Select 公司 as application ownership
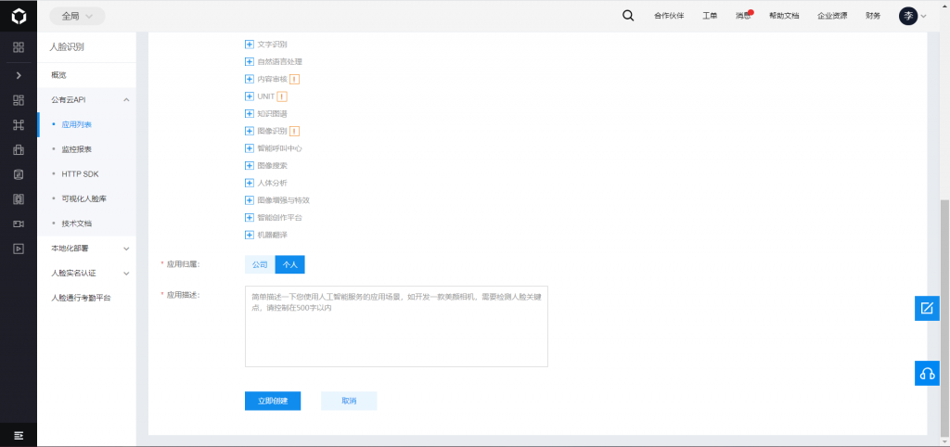This screenshot has width=950, height=447. pos(260,264)
